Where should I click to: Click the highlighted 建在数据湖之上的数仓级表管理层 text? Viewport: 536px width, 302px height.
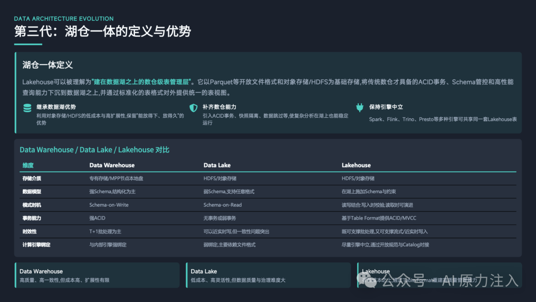tap(141, 82)
